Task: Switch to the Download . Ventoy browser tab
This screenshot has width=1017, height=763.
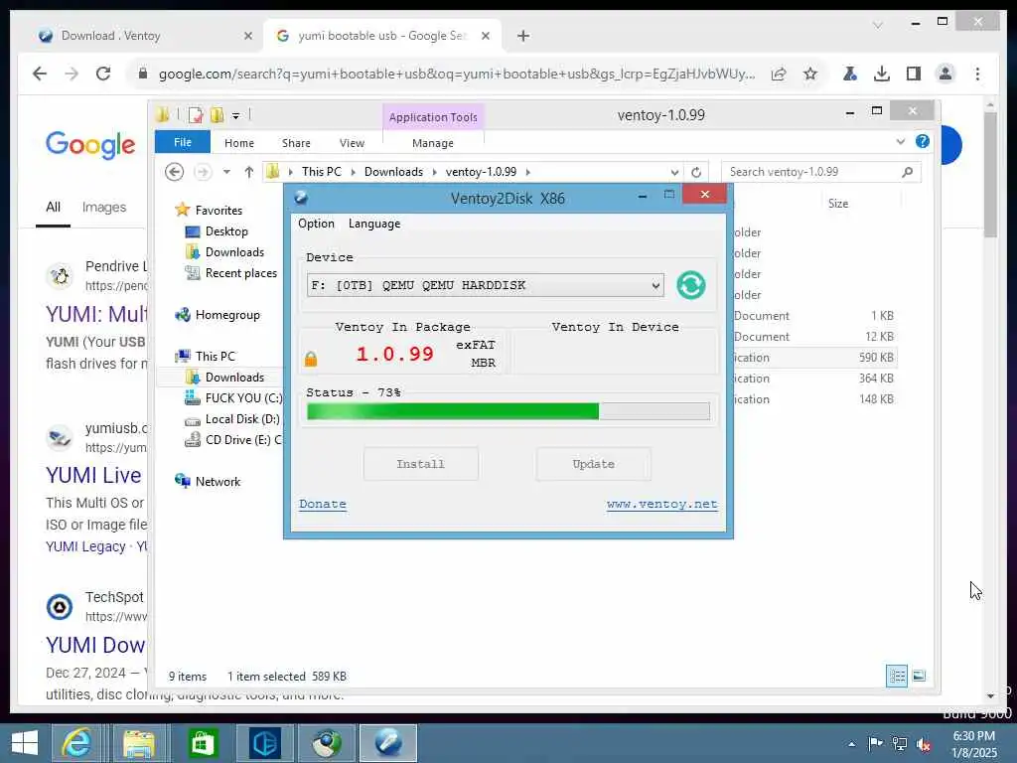Action: click(110, 36)
